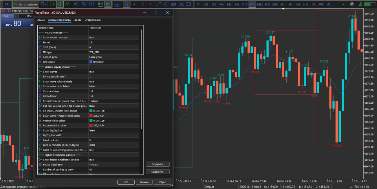The height and width of the screenshot is (189, 377).
Task: Select the Fibonacci retracement tool
Action: pyautogui.click(x=174, y=4)
